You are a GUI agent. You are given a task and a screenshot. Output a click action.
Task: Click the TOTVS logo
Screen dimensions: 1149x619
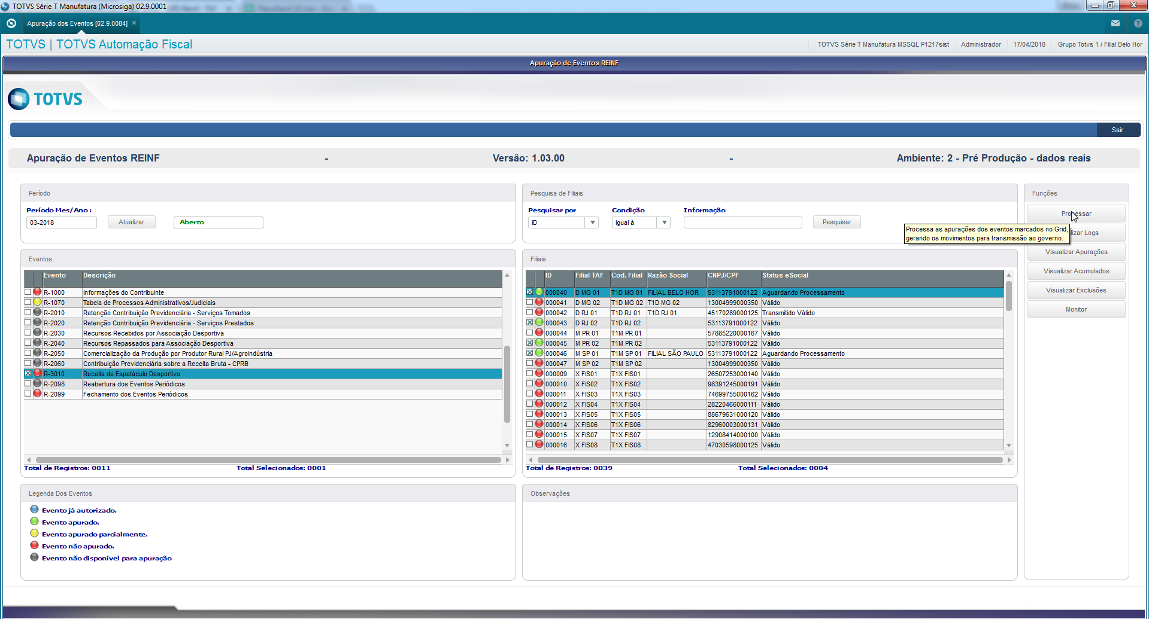(46, 99)
